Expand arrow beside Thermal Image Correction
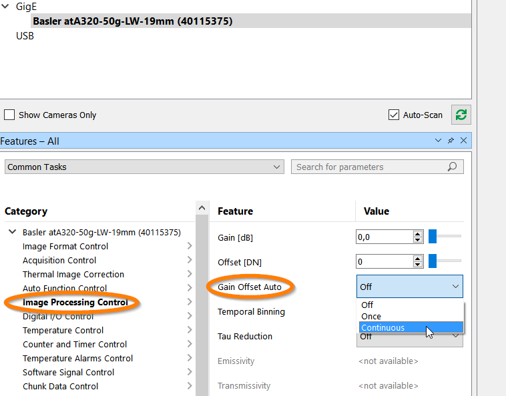Screen dimensions: 506x396 [x=190, y=274]
